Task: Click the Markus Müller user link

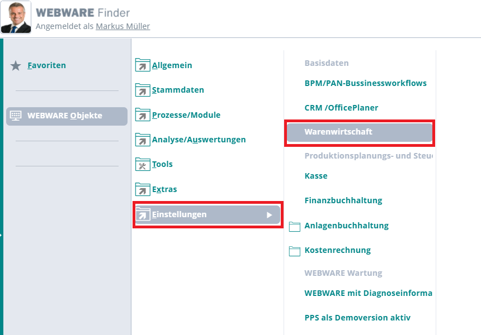Action: [122, 26]
